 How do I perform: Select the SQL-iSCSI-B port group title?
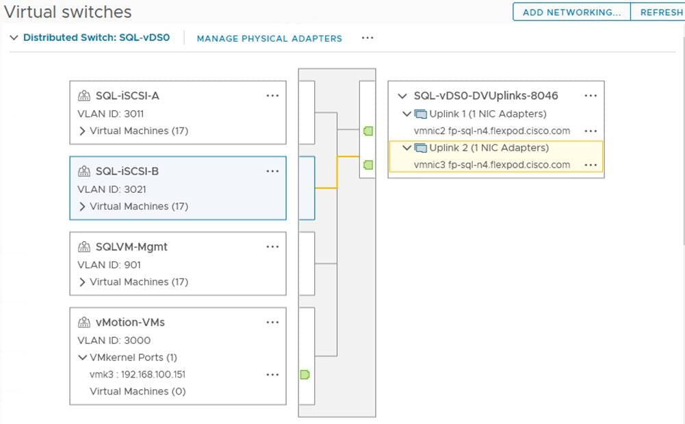[127, 171]
